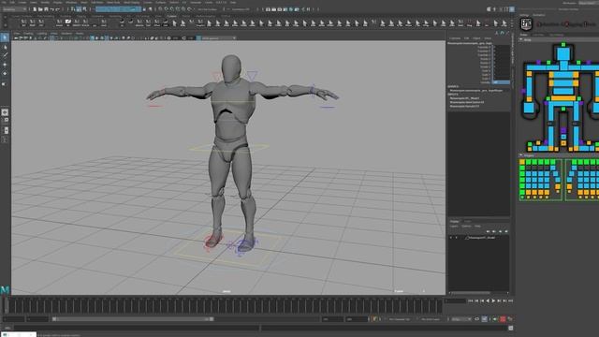Open the viewport Lighting menu
Image resolution: width=599 pixels, height=337 pixels.
click(x=41, y=34)
